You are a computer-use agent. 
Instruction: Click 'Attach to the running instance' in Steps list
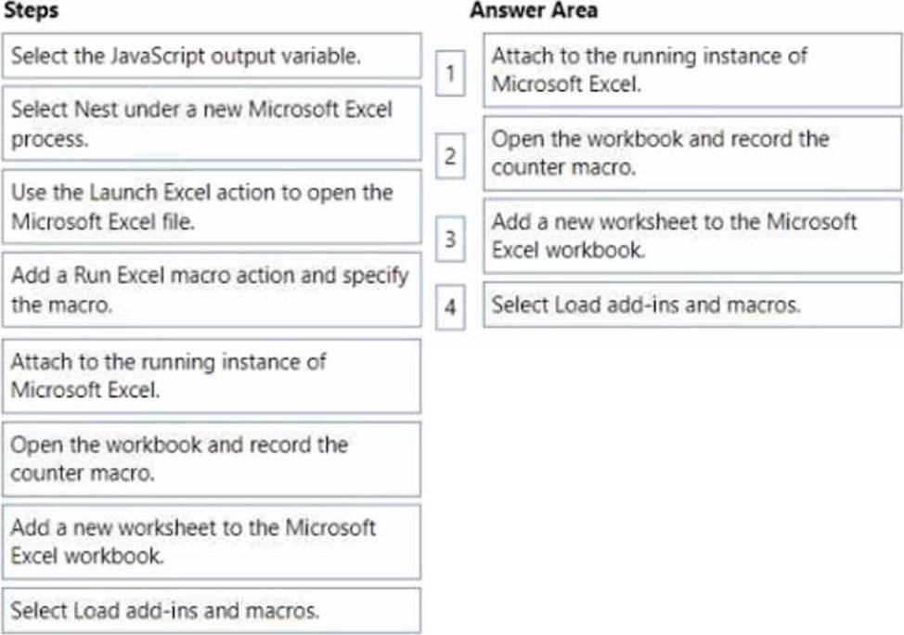pos(212,374)
